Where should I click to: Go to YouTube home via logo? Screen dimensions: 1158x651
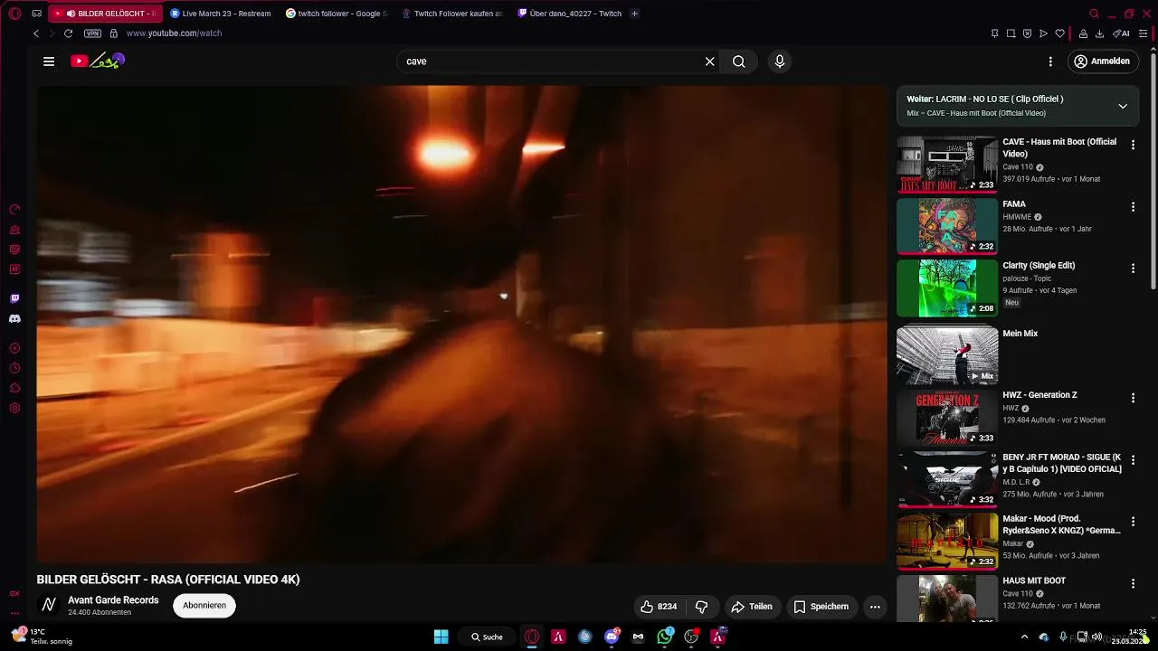[98, 61]
